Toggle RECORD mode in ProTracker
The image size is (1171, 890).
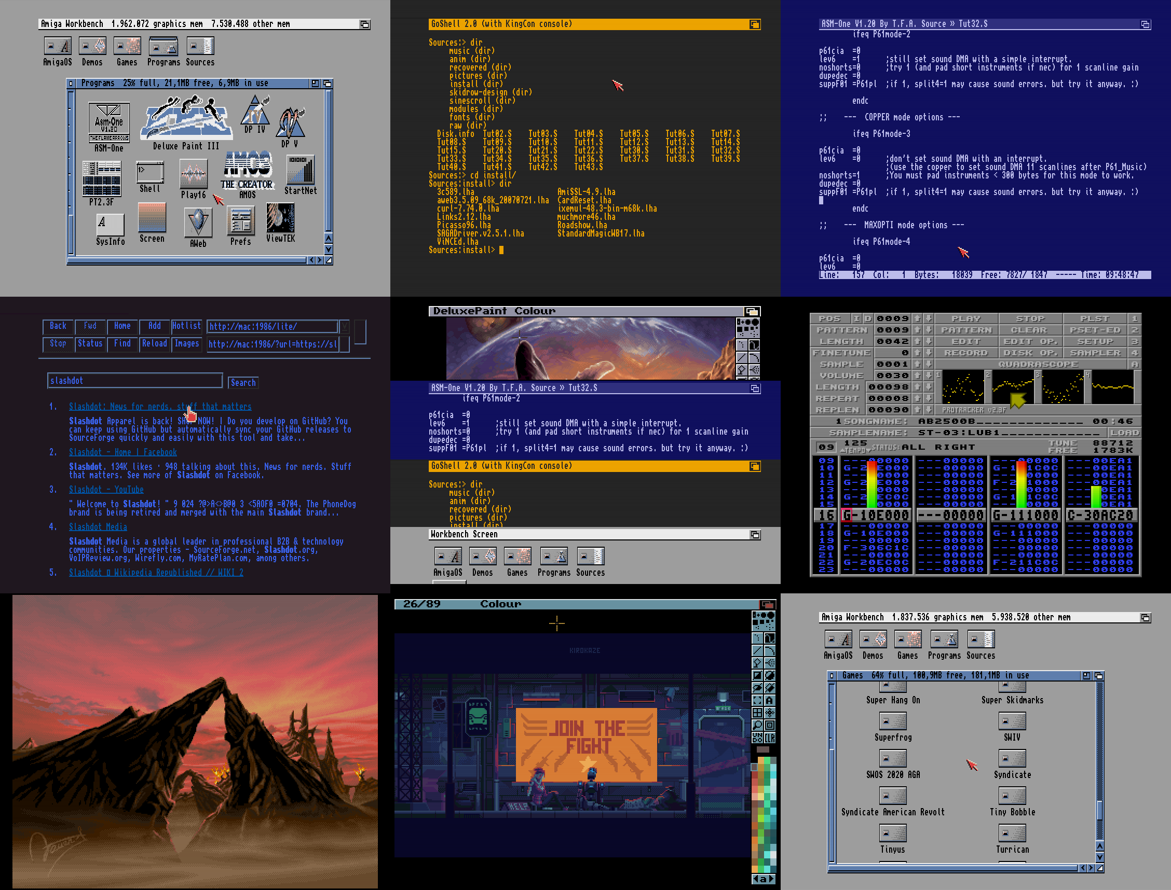pos(965,353)
